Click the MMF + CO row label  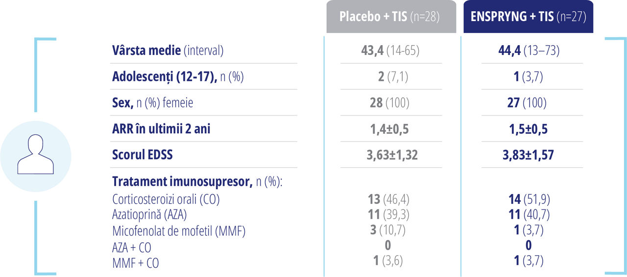coord(136,262)
